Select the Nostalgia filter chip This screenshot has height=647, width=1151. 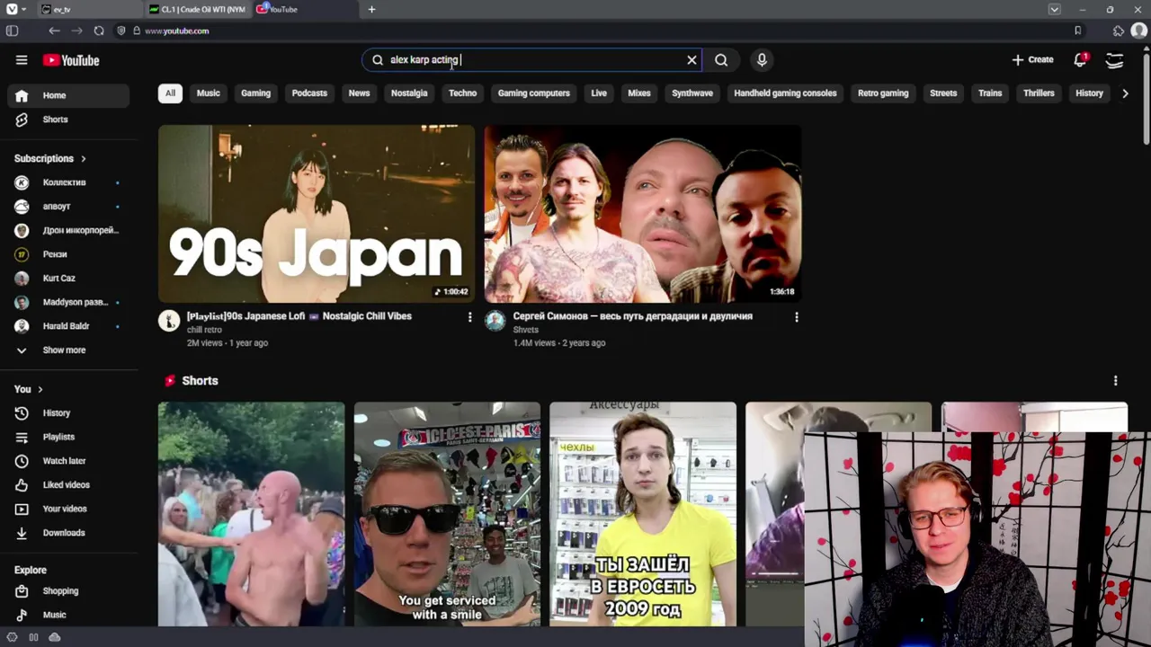409,93
